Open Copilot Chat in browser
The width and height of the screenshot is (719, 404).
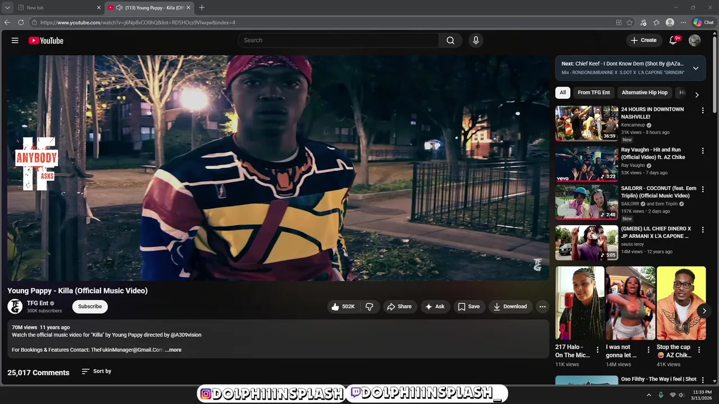click(x=703, y=22)
